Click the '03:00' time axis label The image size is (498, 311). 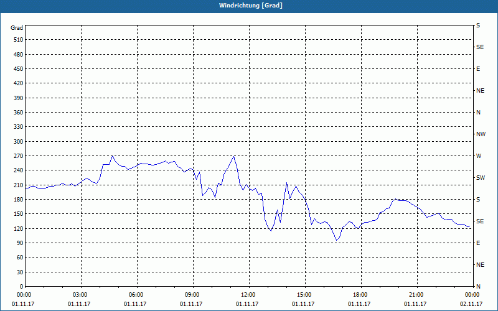82,295
